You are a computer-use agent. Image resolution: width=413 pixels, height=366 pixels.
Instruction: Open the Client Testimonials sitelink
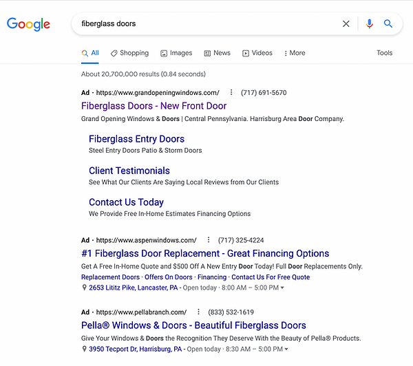(x=129, y=171)
